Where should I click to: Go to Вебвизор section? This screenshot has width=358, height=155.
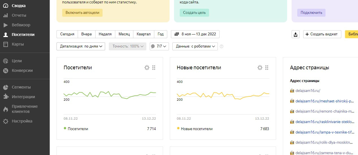(21, 25)
